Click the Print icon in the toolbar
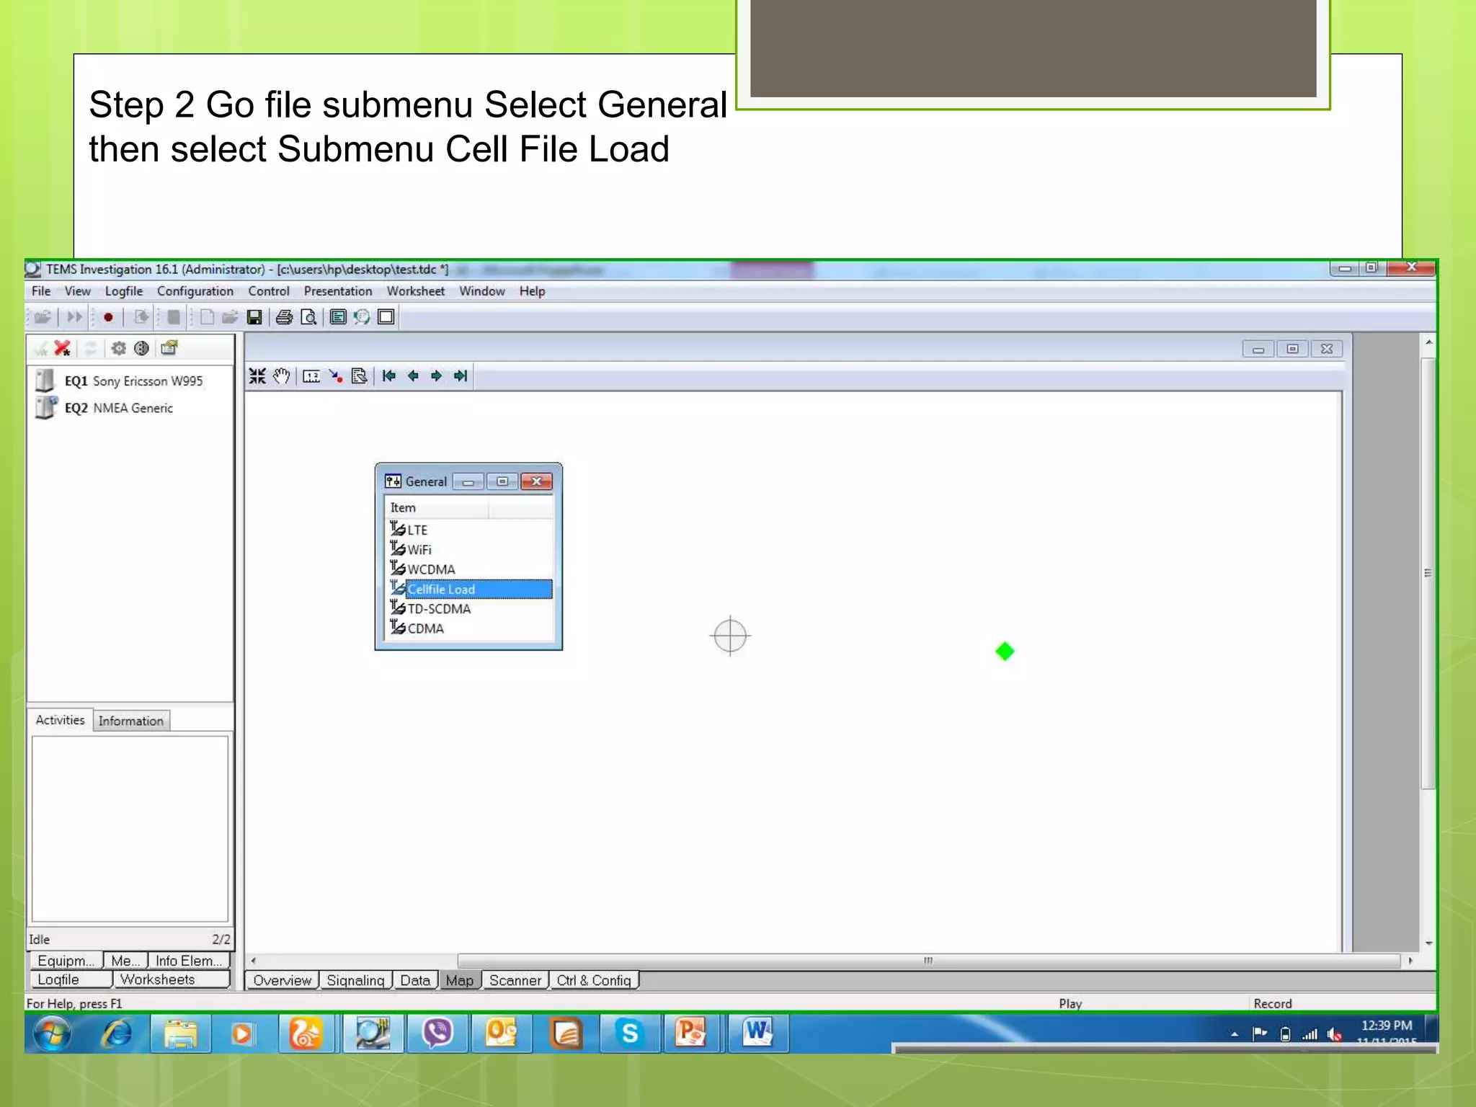The height and width of the screenshot is (1107, 1476). (284, 317)
